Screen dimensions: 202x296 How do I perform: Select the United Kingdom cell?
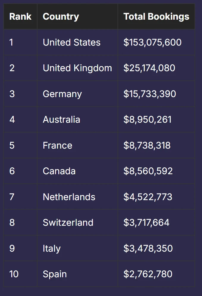pyautogui.click(x=77, y=68)
